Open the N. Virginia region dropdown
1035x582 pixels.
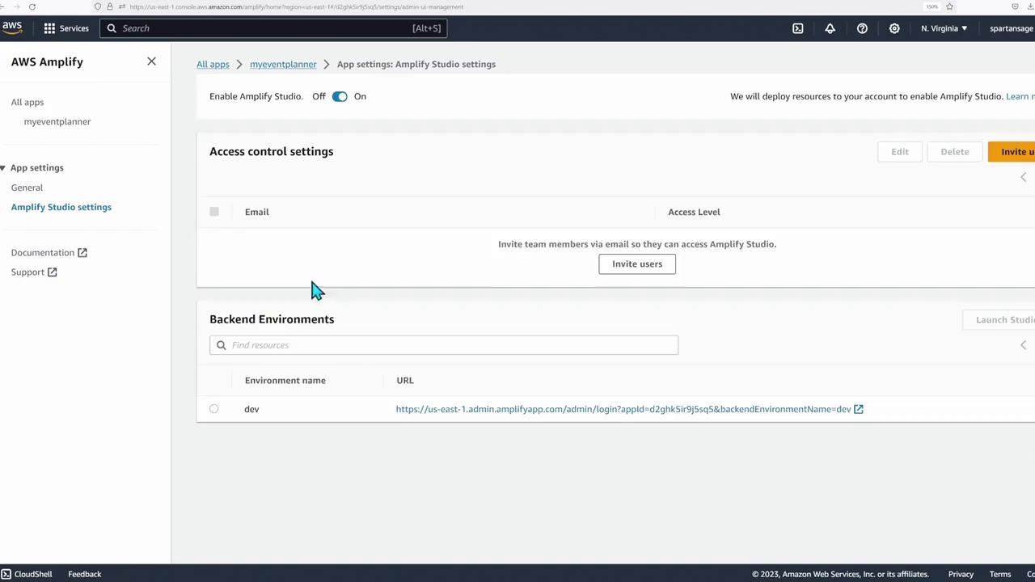pos(944,28)
